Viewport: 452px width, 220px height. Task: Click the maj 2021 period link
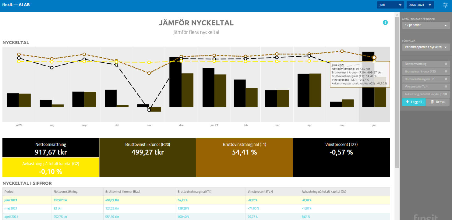click(x=11, y=208)
